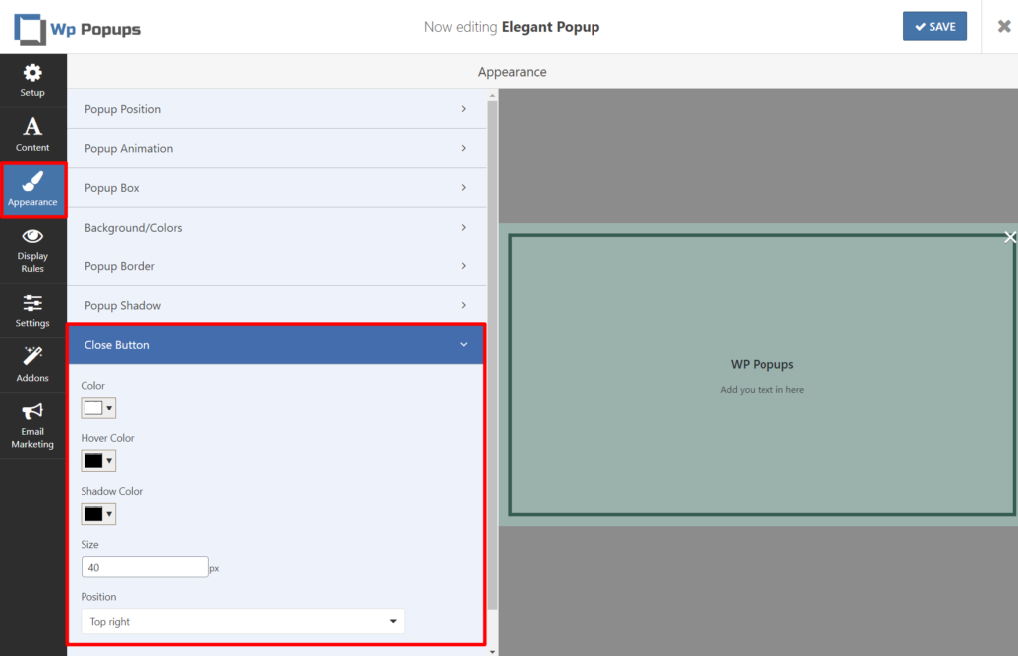Open the Setup section in sidebar
1018x656 pixels.
point(33,80)
